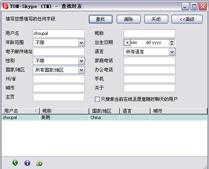Click the yyyy year part of birth date
The width and height of the screenshot is (209, 169).
coord(156,43)
